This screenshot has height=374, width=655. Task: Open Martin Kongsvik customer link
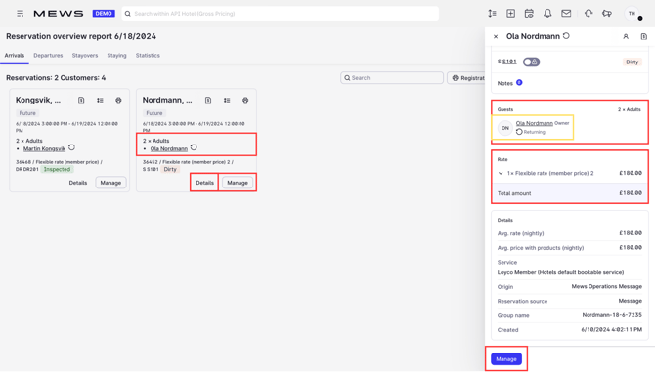pyautogui.click(x=44, y=149)
